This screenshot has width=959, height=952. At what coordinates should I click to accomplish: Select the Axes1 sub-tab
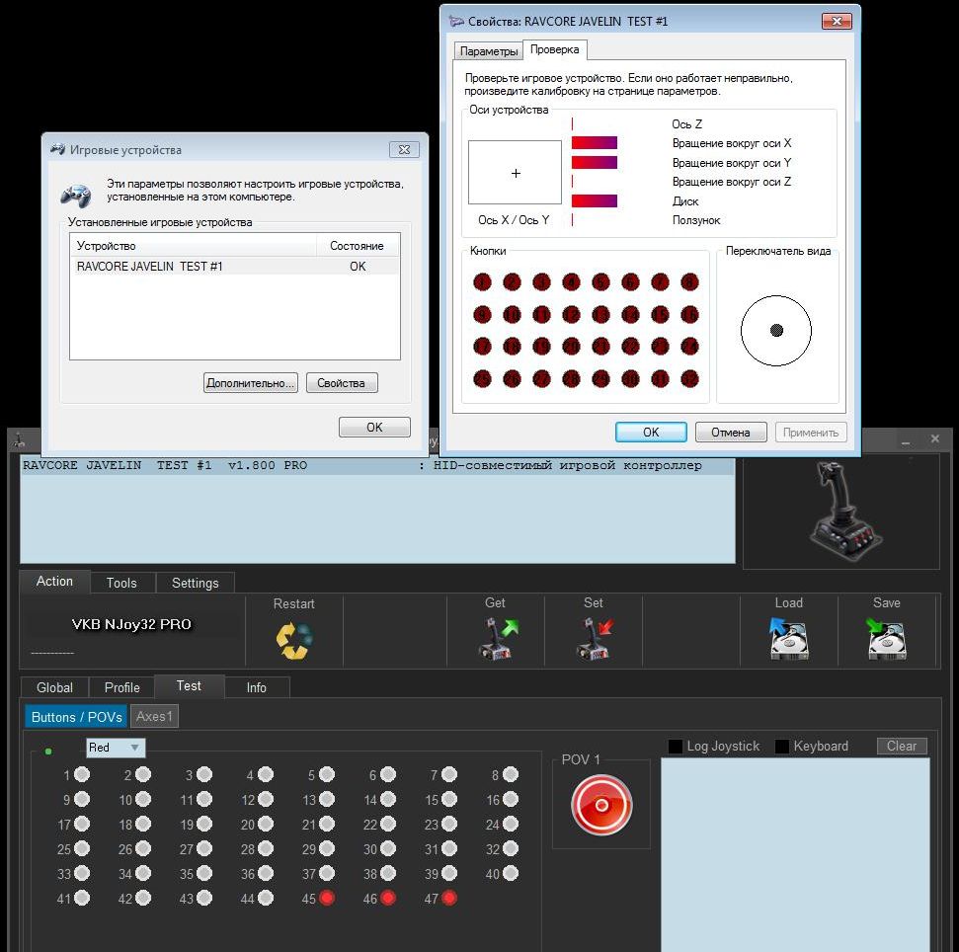(x=154, y=716)
